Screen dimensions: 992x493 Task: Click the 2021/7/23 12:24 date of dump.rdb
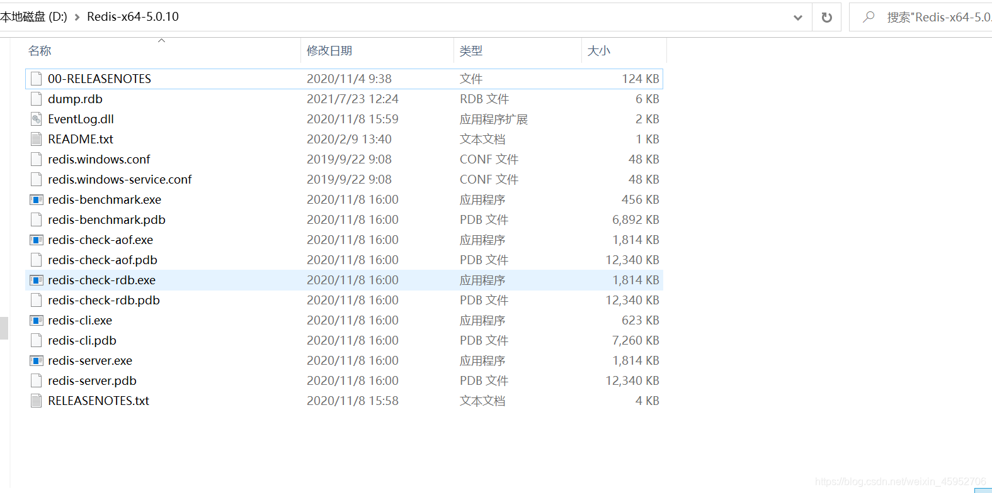(x=353, y=99)
